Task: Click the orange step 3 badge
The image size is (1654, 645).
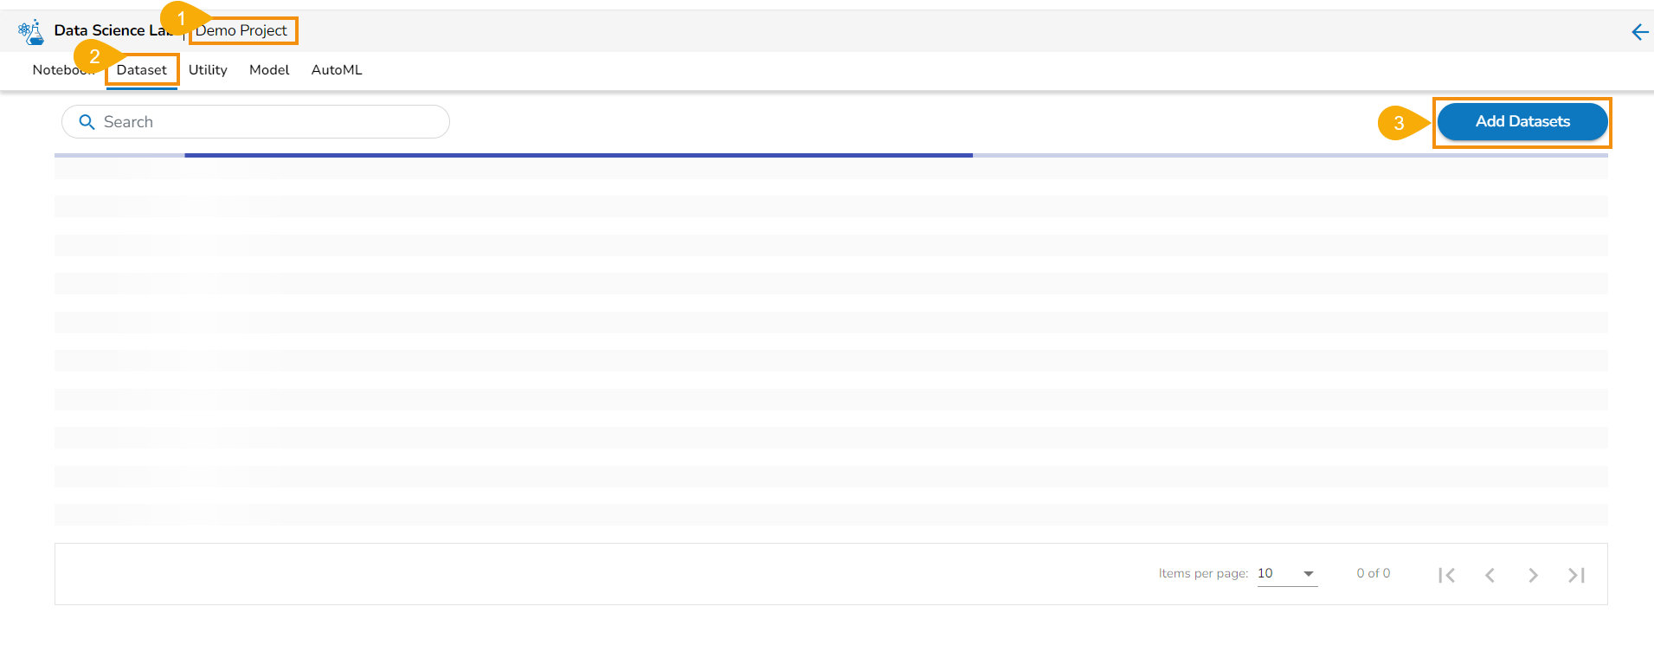Action: [x=1398, y=123]
